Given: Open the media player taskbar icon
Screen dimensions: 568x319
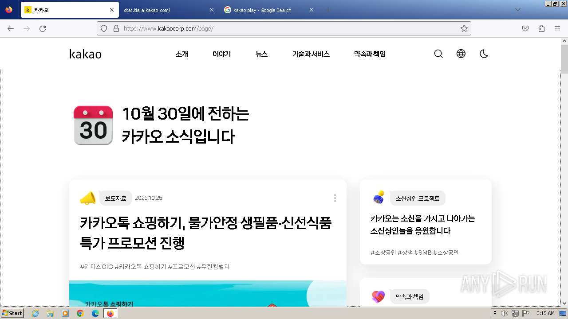Looking at the screenshot, I should click(x=65, y=313).
